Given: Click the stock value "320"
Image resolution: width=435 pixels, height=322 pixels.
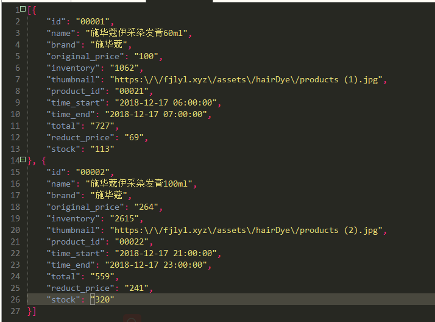Looking at the screenshot, I should coord(102,300).
